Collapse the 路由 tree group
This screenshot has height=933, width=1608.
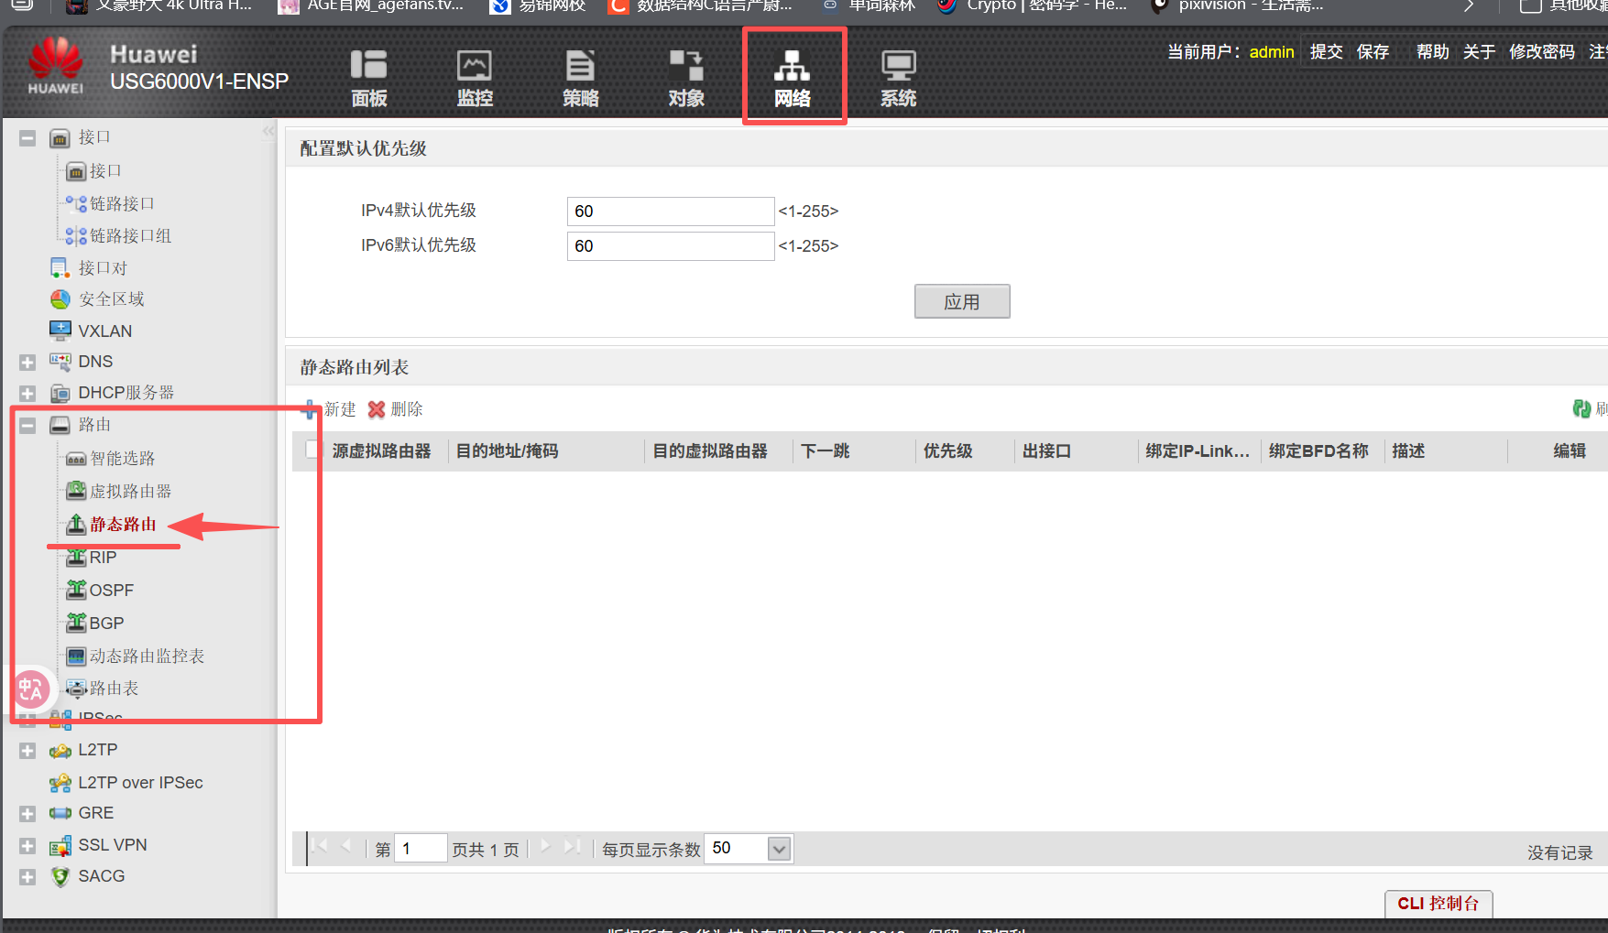tap(27, 426)
